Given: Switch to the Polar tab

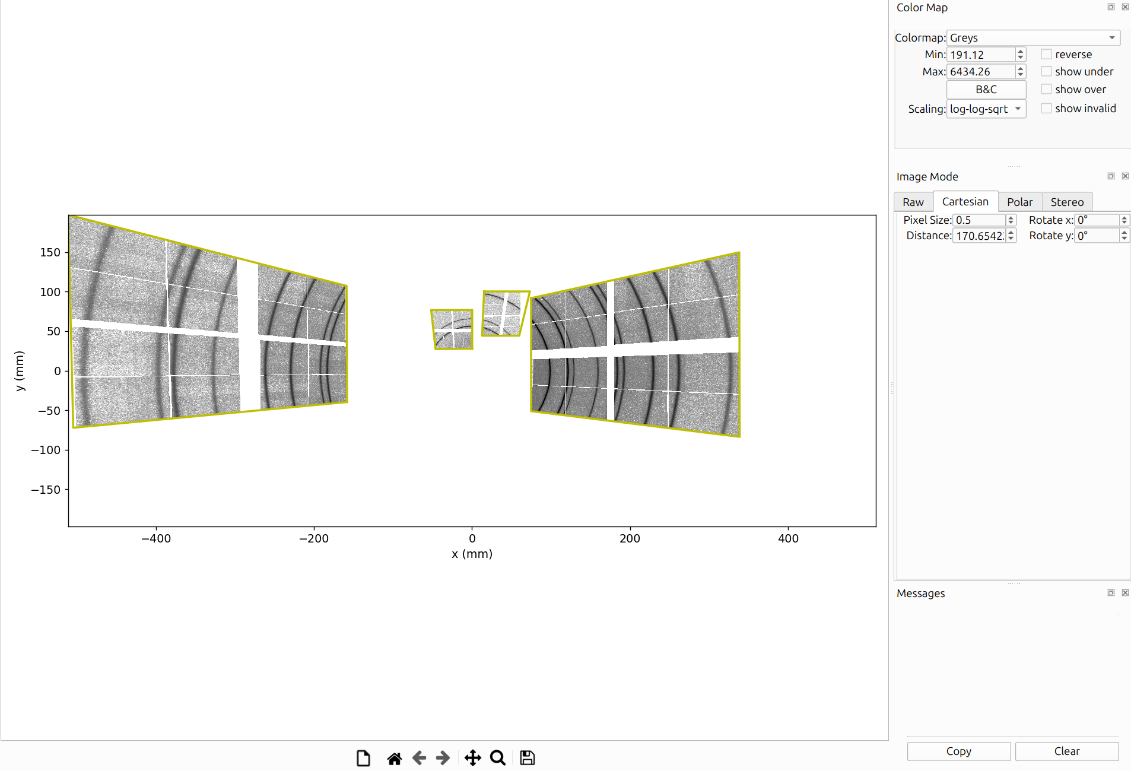Looking at the screenshot, I should click(x=1019, y=202).
